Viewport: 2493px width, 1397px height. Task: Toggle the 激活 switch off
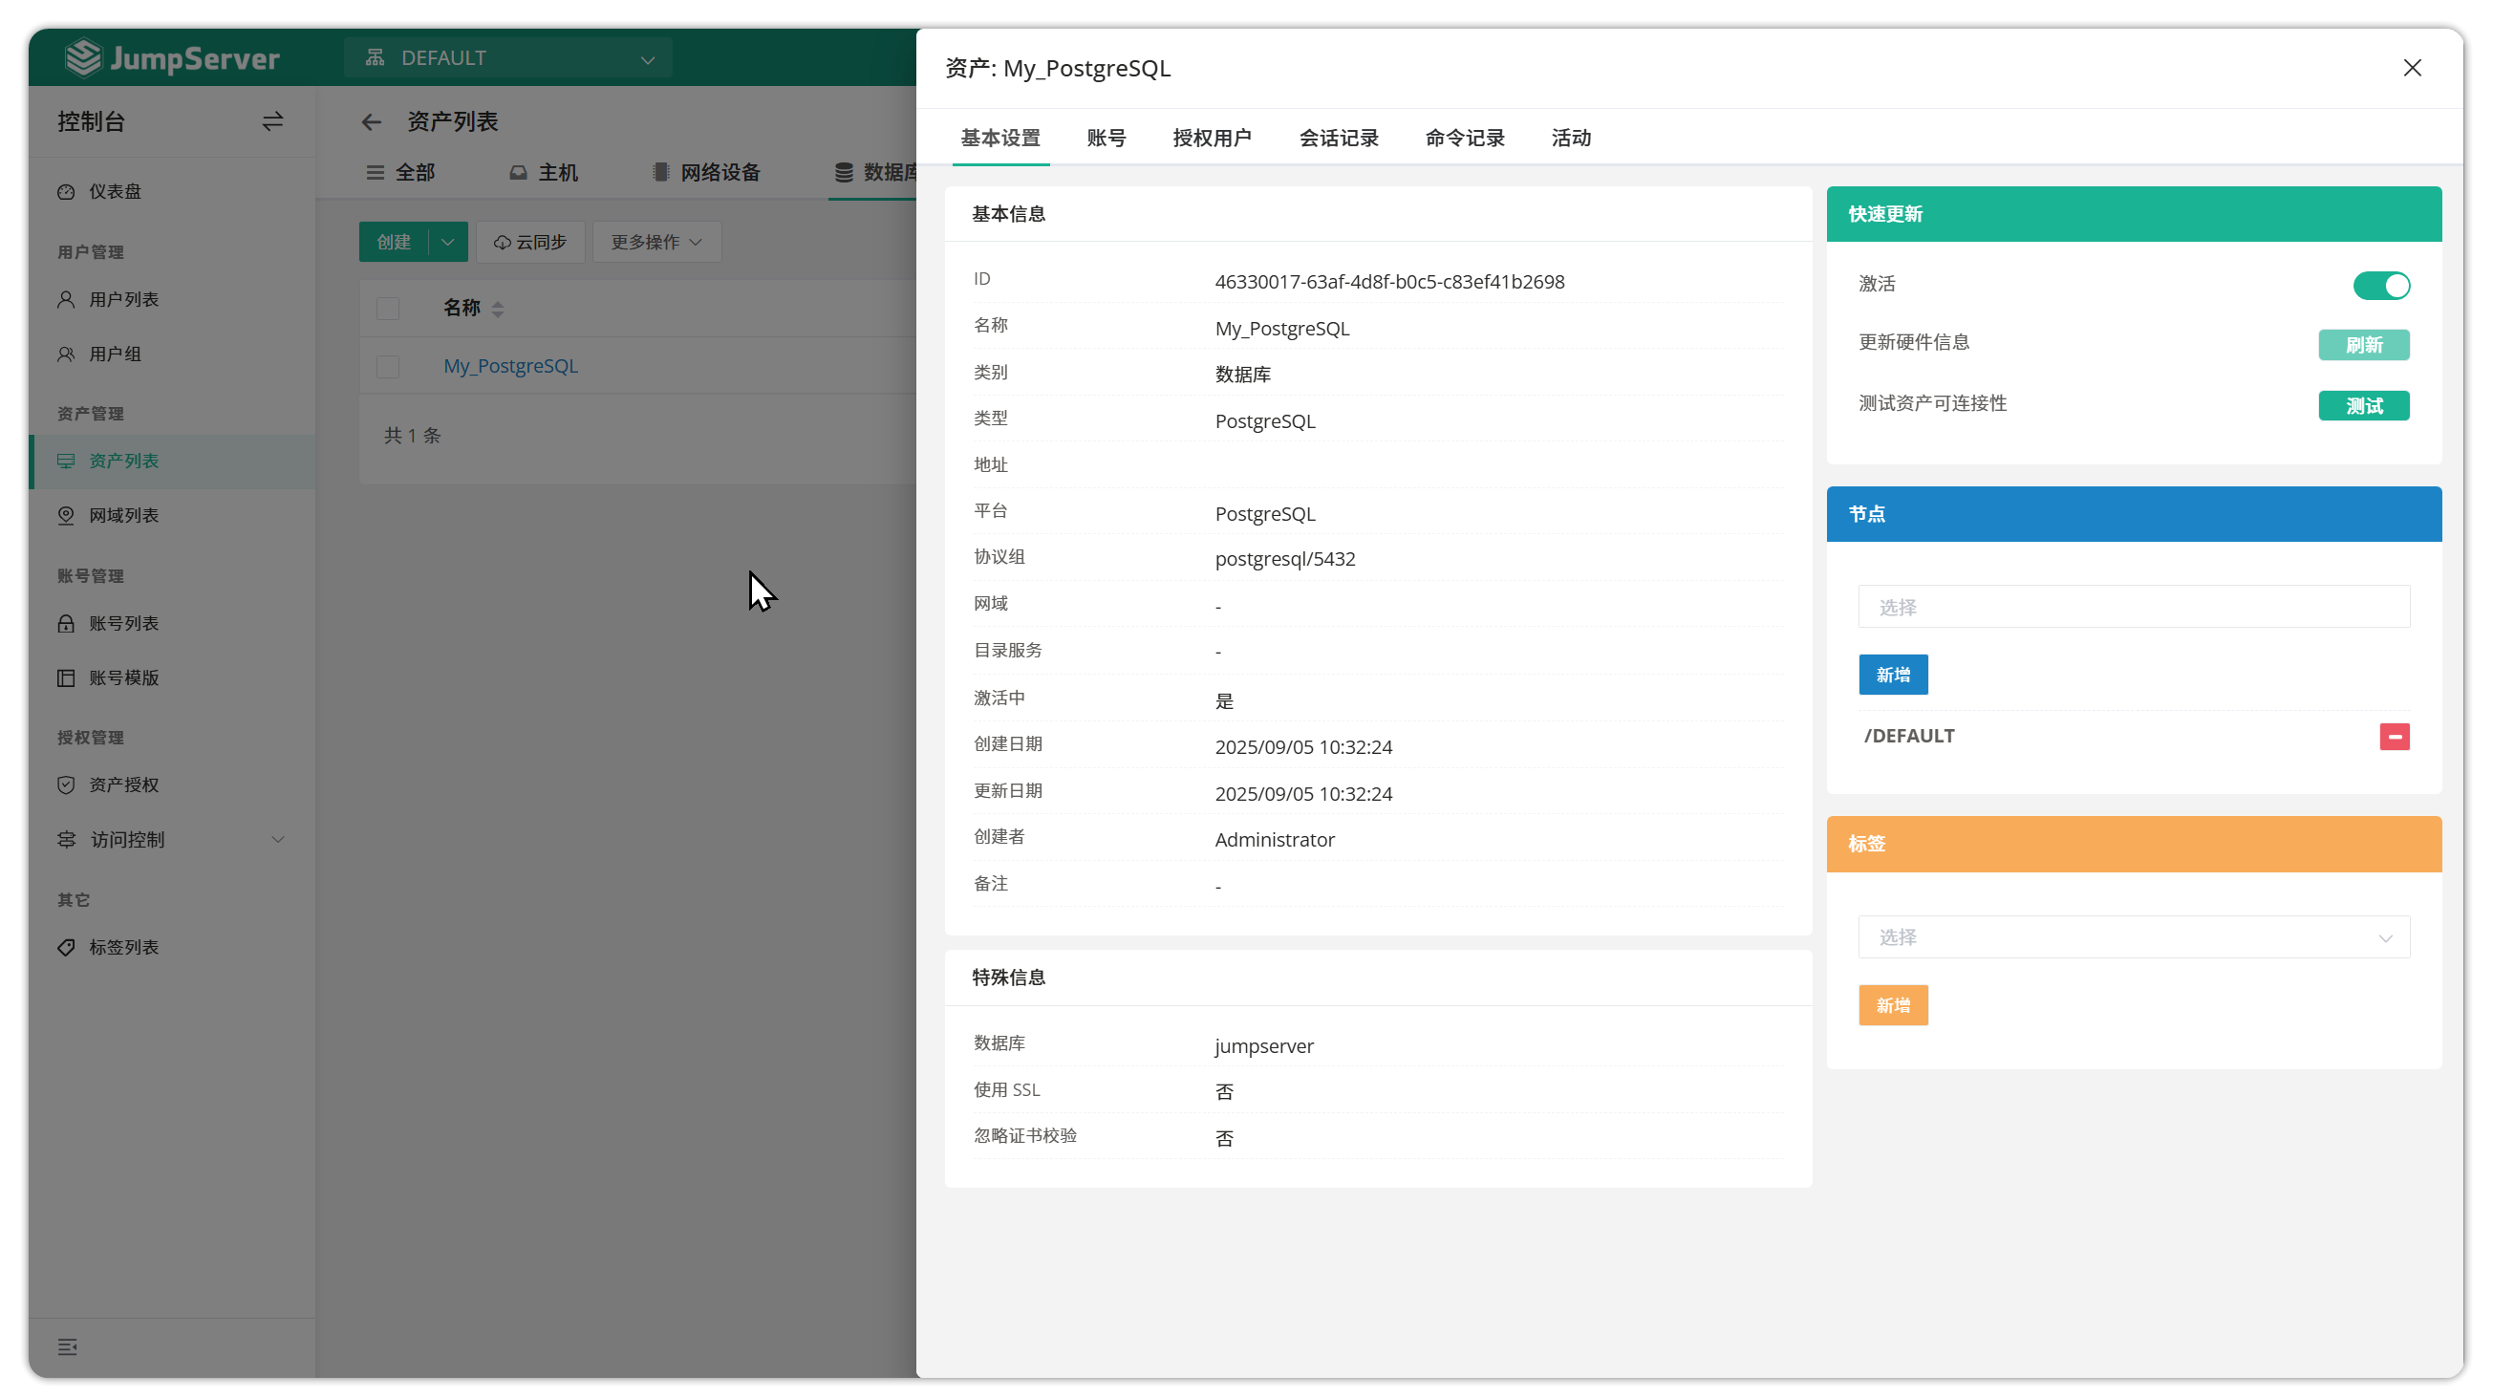[x=2381, y=286]
